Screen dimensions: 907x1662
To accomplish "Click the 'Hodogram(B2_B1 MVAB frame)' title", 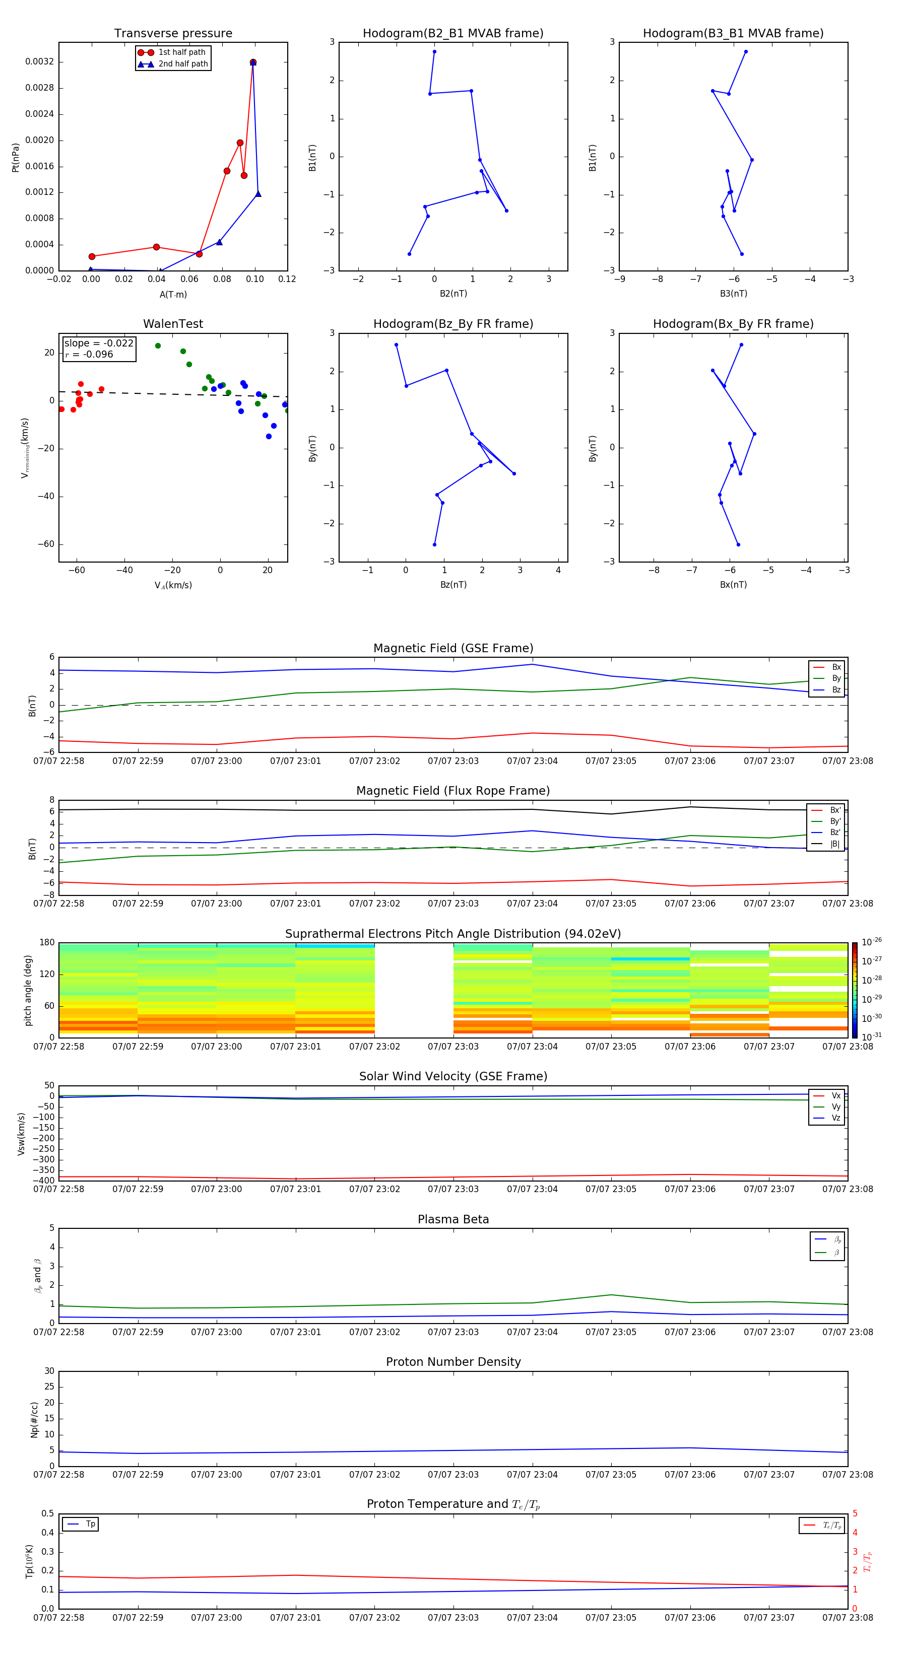I will 453,33.
